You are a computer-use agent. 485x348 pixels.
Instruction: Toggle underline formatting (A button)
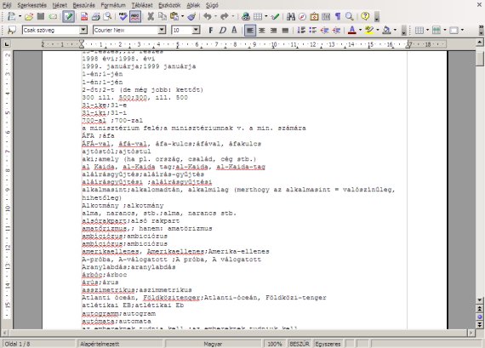click(234, 30)
